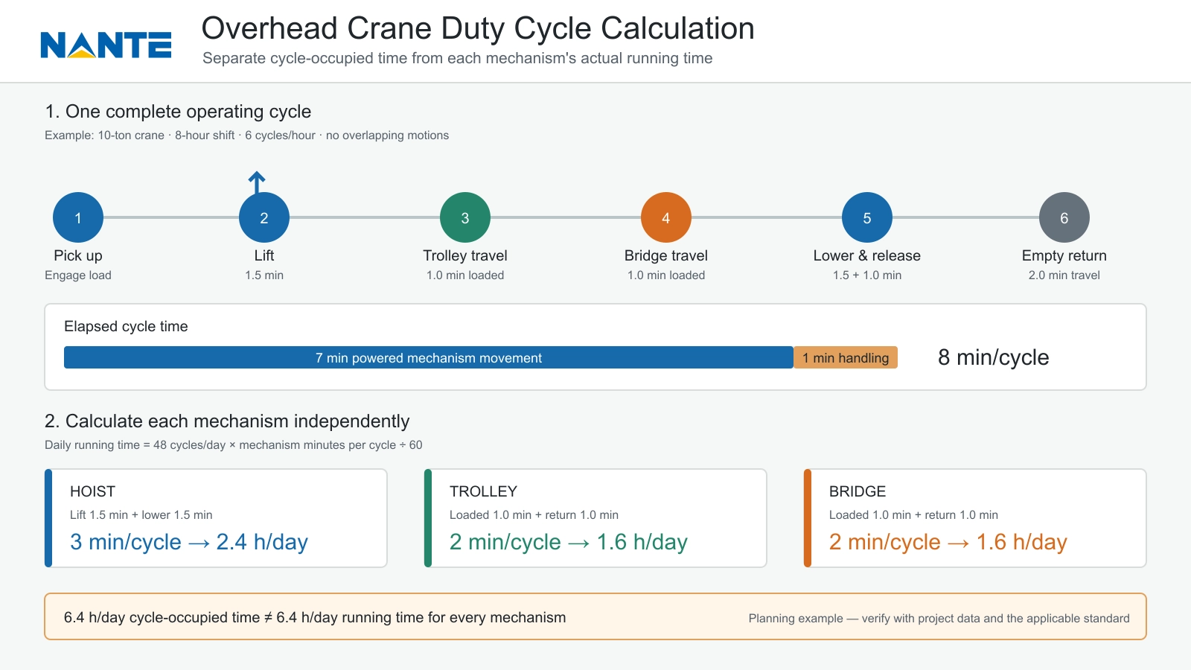Click the '1.5 min' caption under Lift
The height and width of the screenshot is (670, 1191).
[x=264, y=275]
